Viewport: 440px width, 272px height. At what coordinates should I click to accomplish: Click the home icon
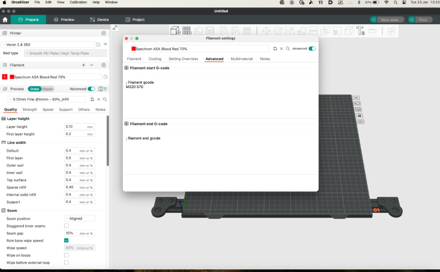point(5,20)
